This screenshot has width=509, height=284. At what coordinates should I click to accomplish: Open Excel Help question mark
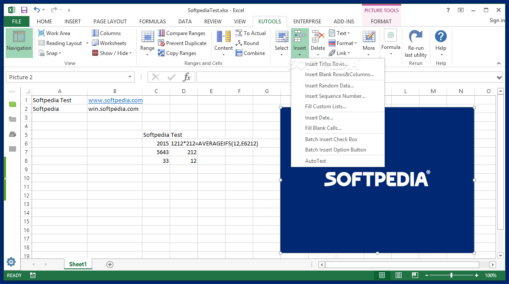(x=448, y=10)
